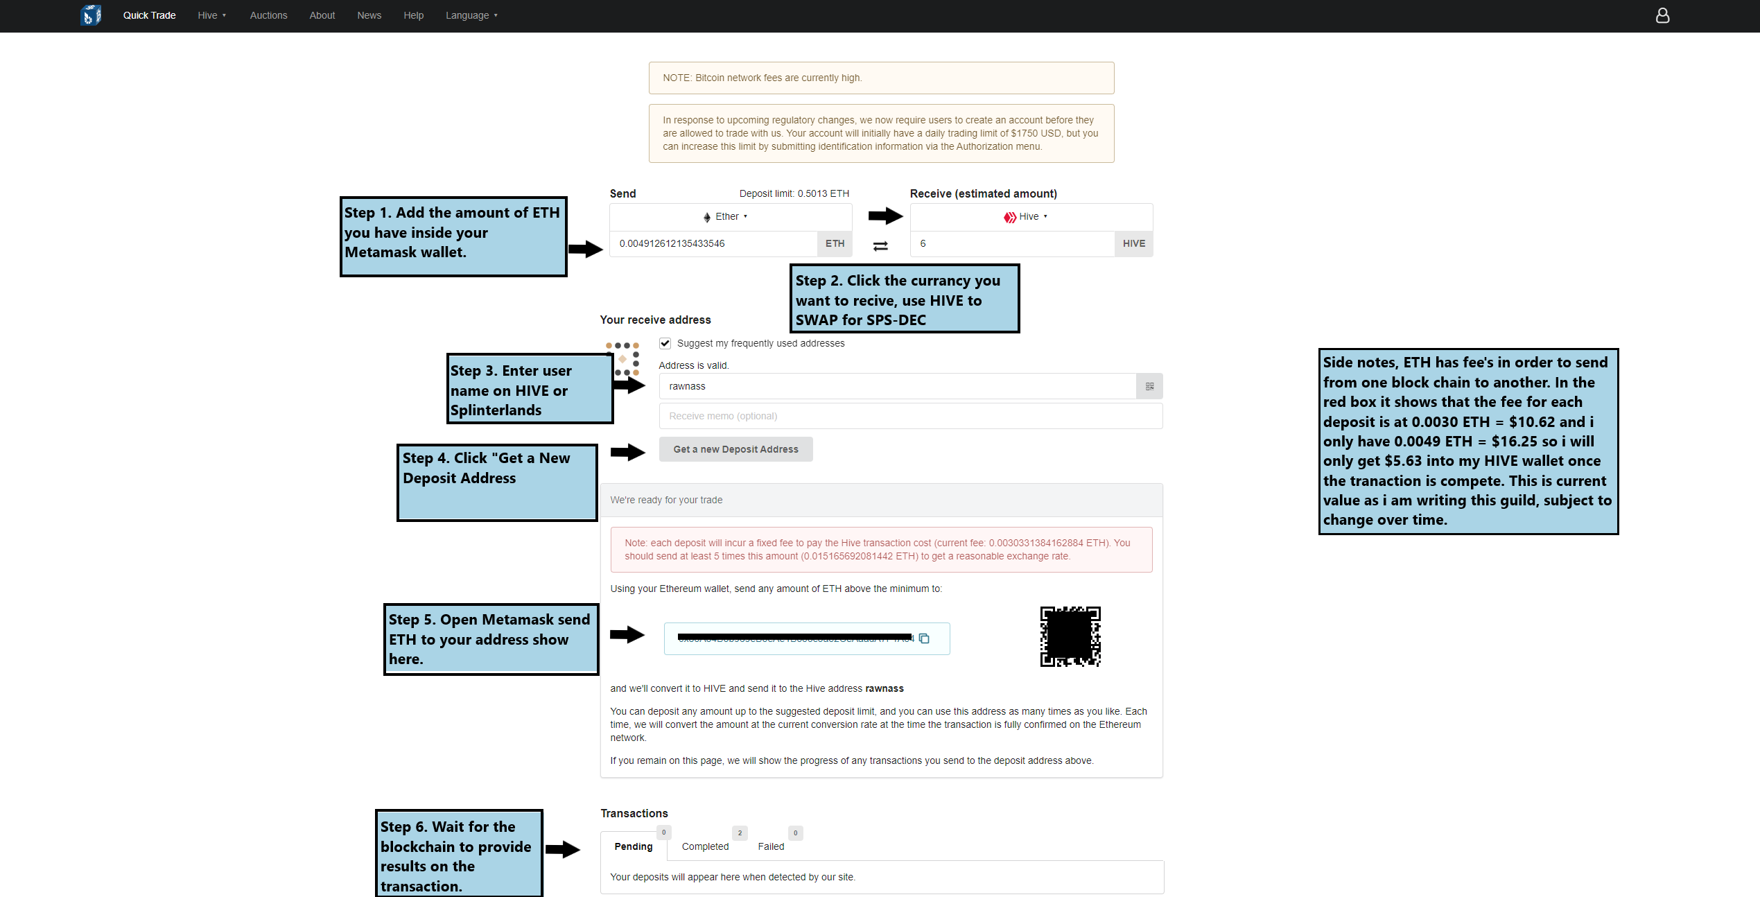The width and height of the screenshot is (1760, 897).
Task: Click the bold 'rawnass' Hive address text
Action: pos(884,688)
